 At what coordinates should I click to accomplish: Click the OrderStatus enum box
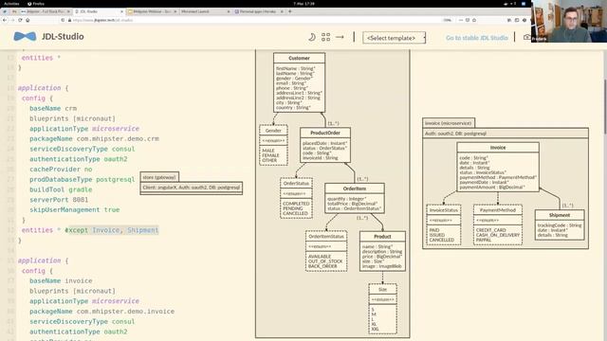click(296, 198)
